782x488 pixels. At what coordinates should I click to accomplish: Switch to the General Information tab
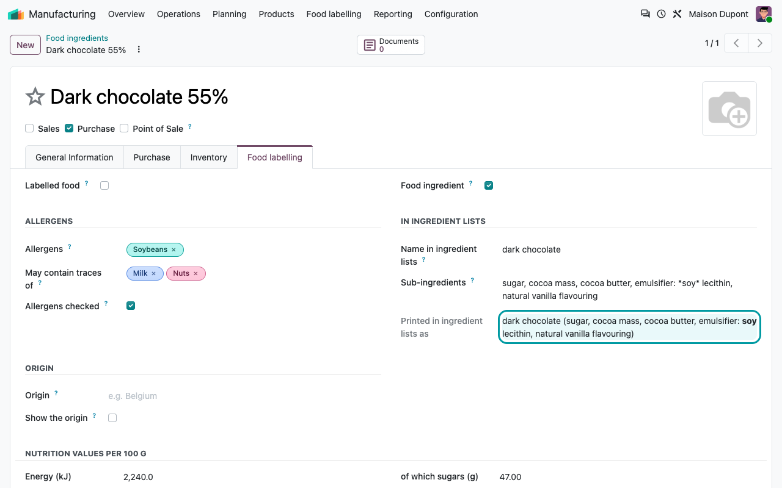coord(75,157)
